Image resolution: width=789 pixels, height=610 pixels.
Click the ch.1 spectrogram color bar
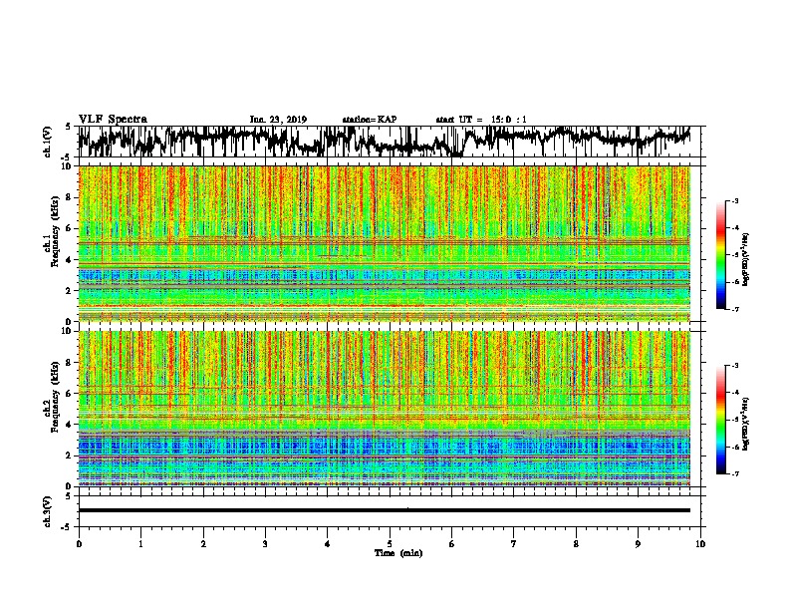point(721,254)
